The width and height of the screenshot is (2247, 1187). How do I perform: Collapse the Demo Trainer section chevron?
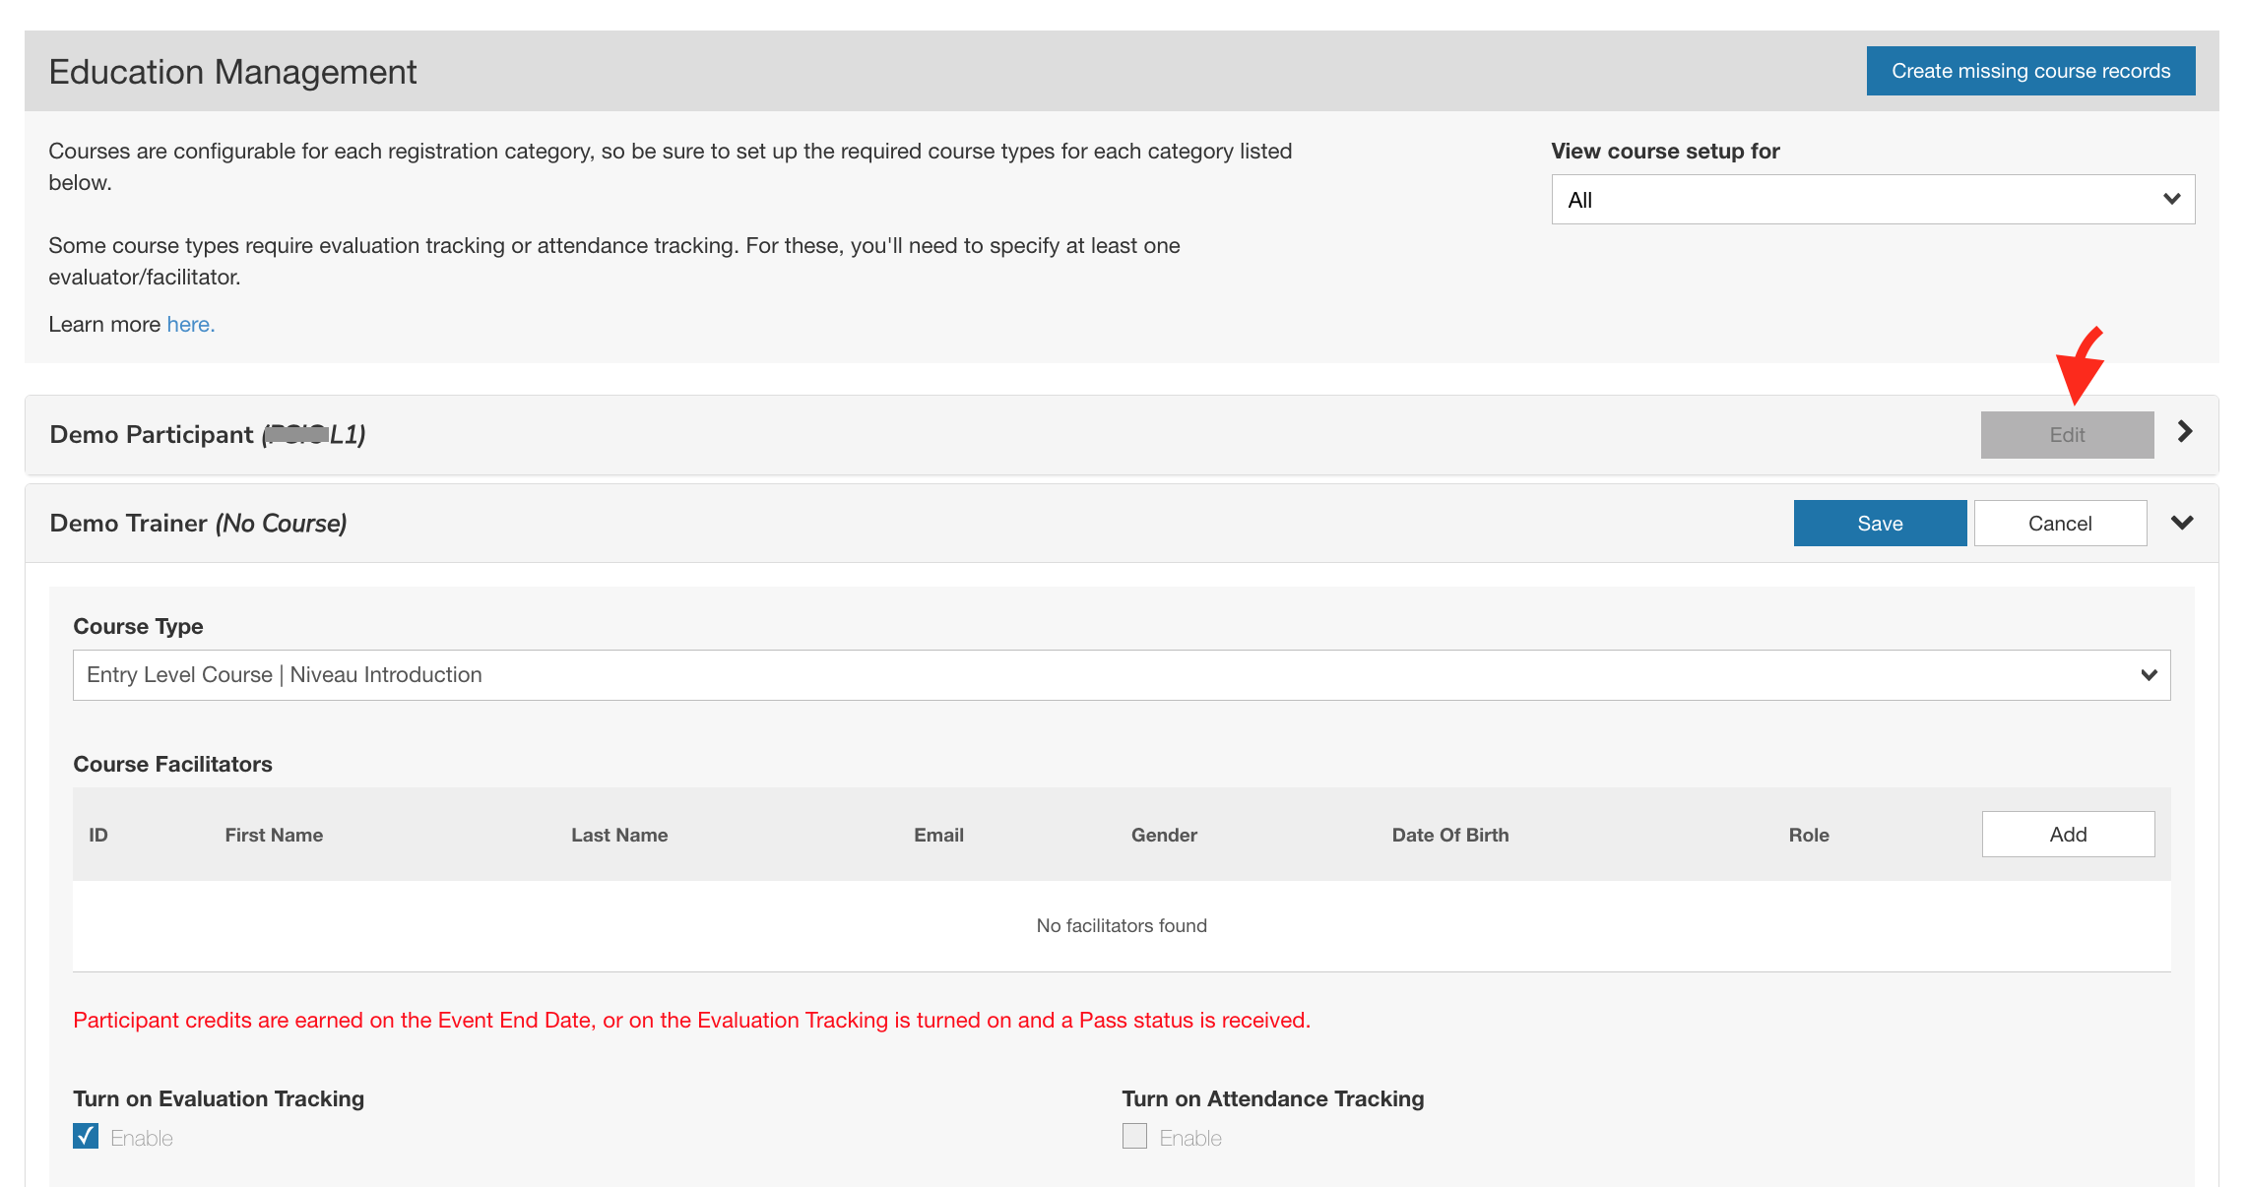click(x=2181, y=523)
